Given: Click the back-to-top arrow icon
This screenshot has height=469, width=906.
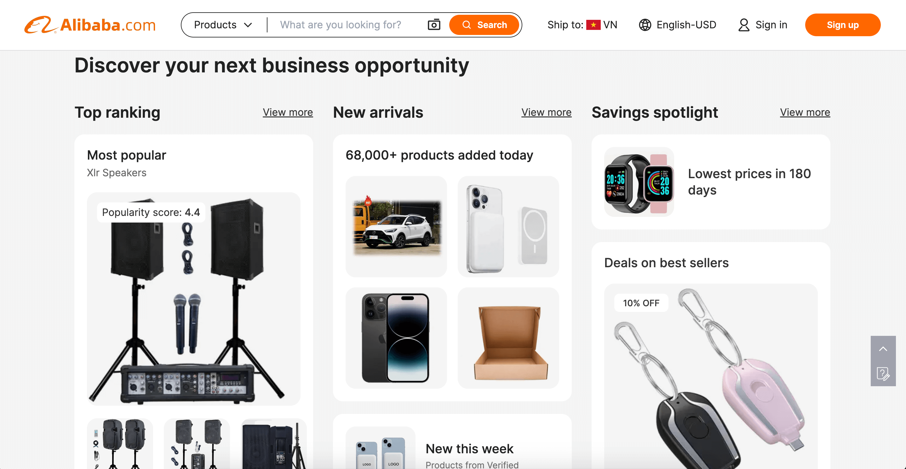Looking at the screenshot, I should tap(883, 348).
